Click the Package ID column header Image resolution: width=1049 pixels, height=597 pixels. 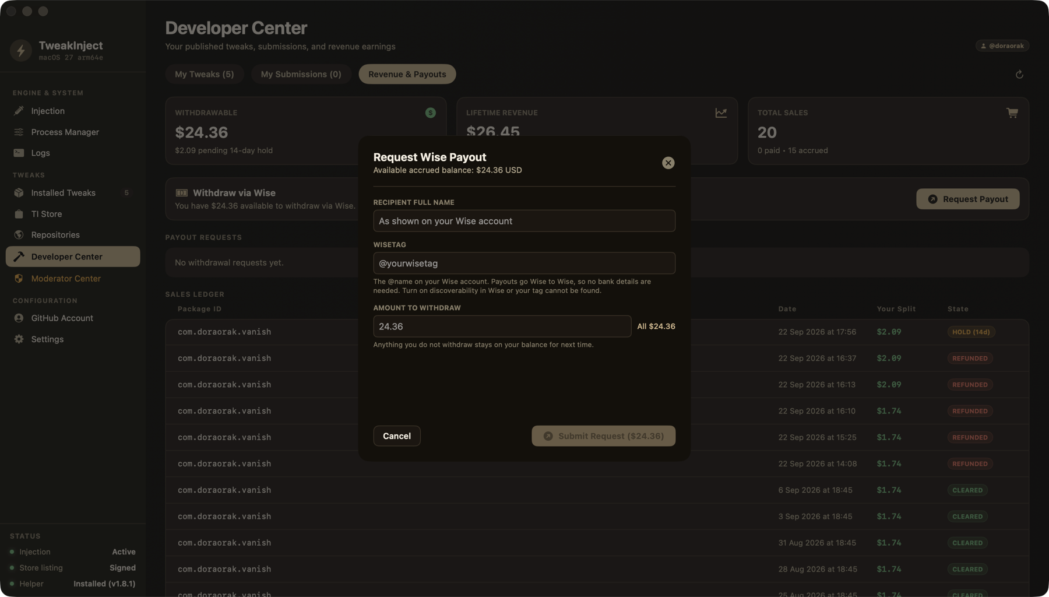tap(199, 309)
